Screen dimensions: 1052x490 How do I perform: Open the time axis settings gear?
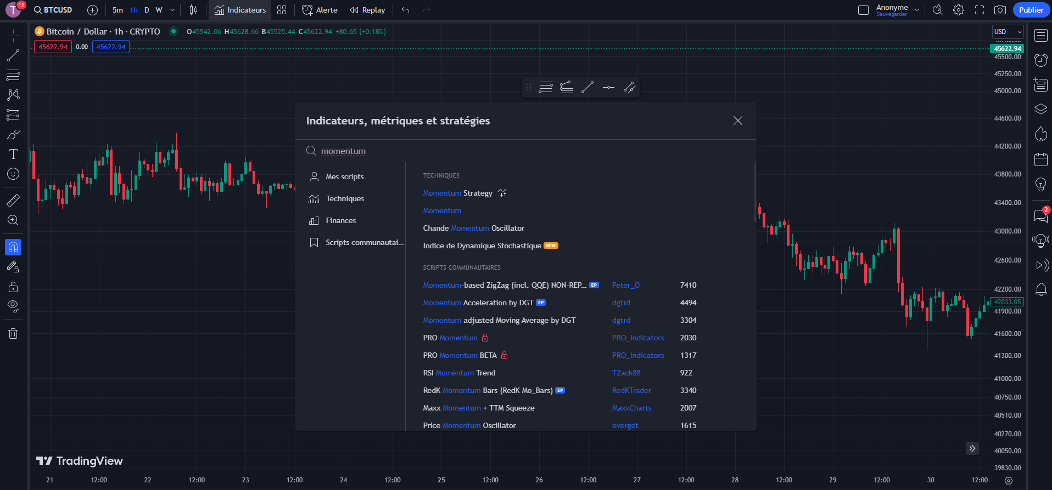pyautogui.click(x=1009, y=481)
